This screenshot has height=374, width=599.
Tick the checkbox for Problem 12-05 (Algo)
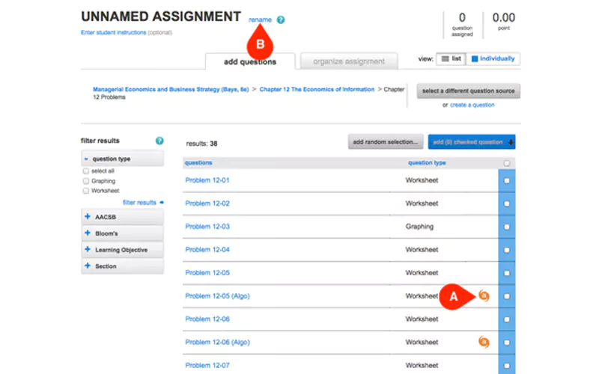tap(507, 296)
